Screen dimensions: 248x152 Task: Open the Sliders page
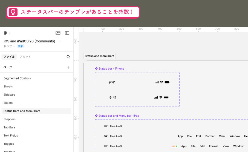[8, 103]
